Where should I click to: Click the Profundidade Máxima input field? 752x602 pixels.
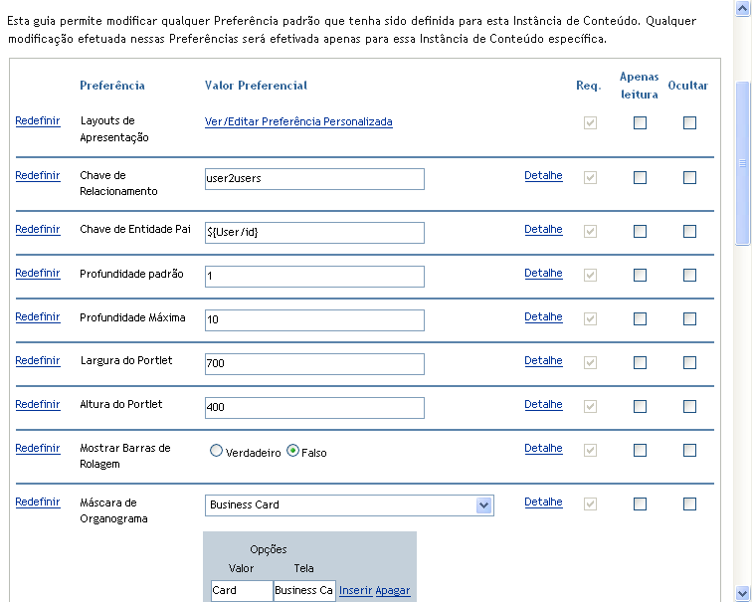pyautogui.click(x=314, y=320)
